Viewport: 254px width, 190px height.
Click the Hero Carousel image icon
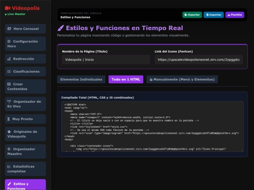[x=9, y=29]
